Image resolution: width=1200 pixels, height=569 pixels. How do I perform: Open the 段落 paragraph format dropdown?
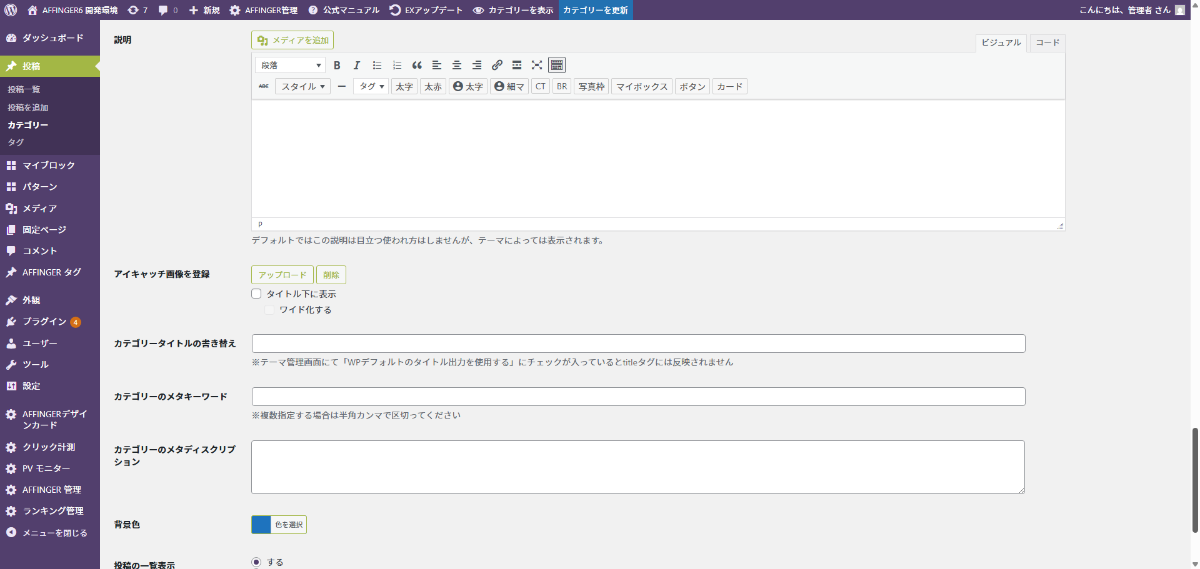pos(290,65)
